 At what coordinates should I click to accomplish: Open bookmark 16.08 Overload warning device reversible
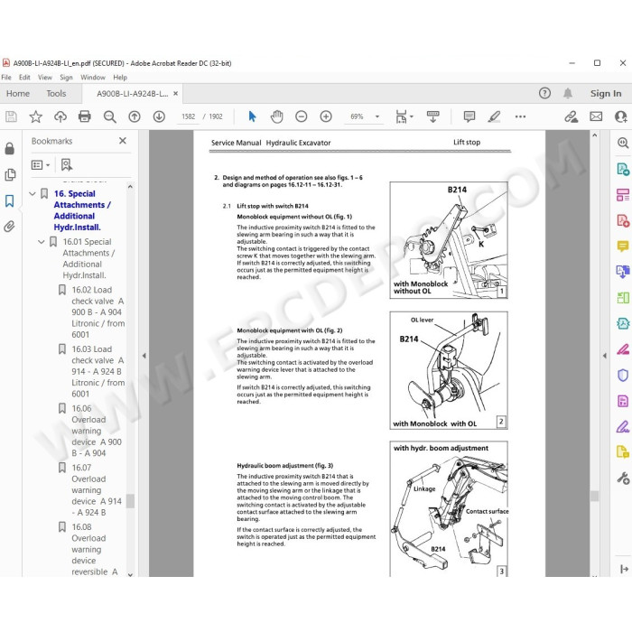pyautogui.click(x=95, y=549)
